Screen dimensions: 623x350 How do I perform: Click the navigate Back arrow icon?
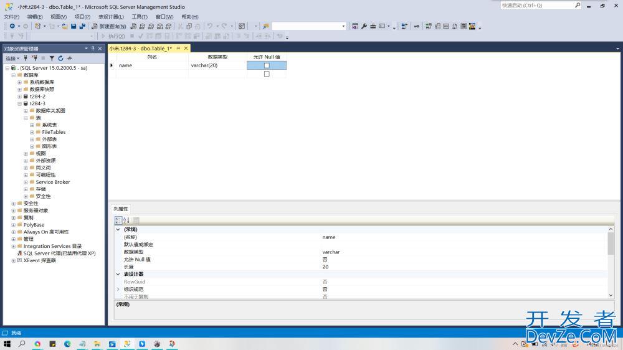tap(12, 26)
